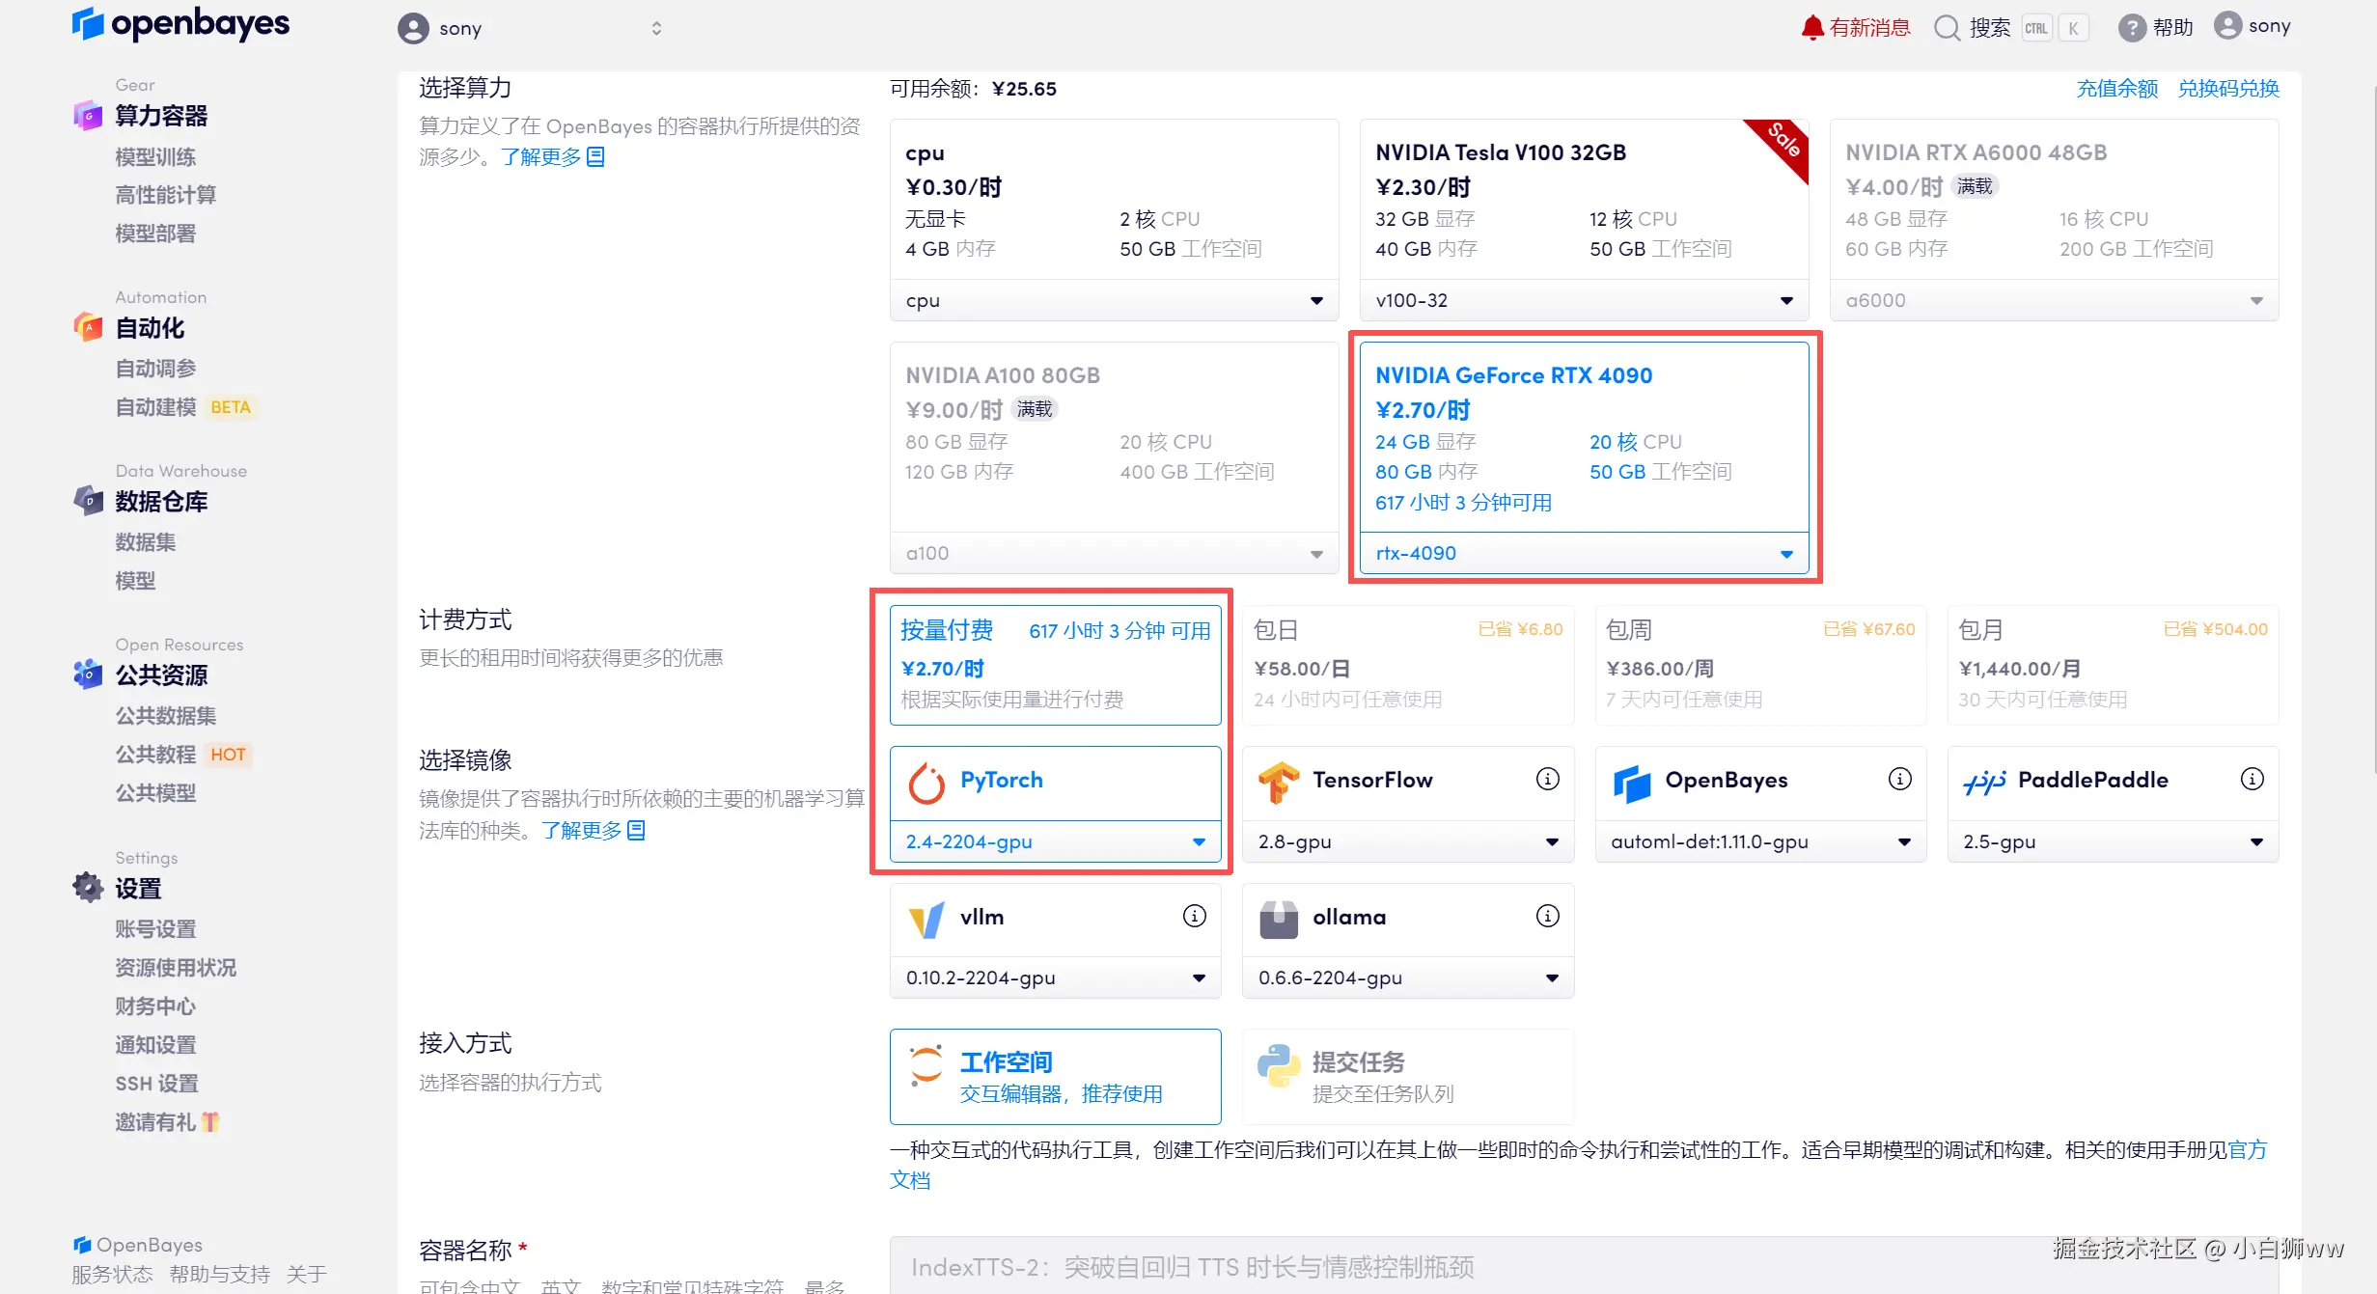Click the help question-mark icon

pos(2131,27)
